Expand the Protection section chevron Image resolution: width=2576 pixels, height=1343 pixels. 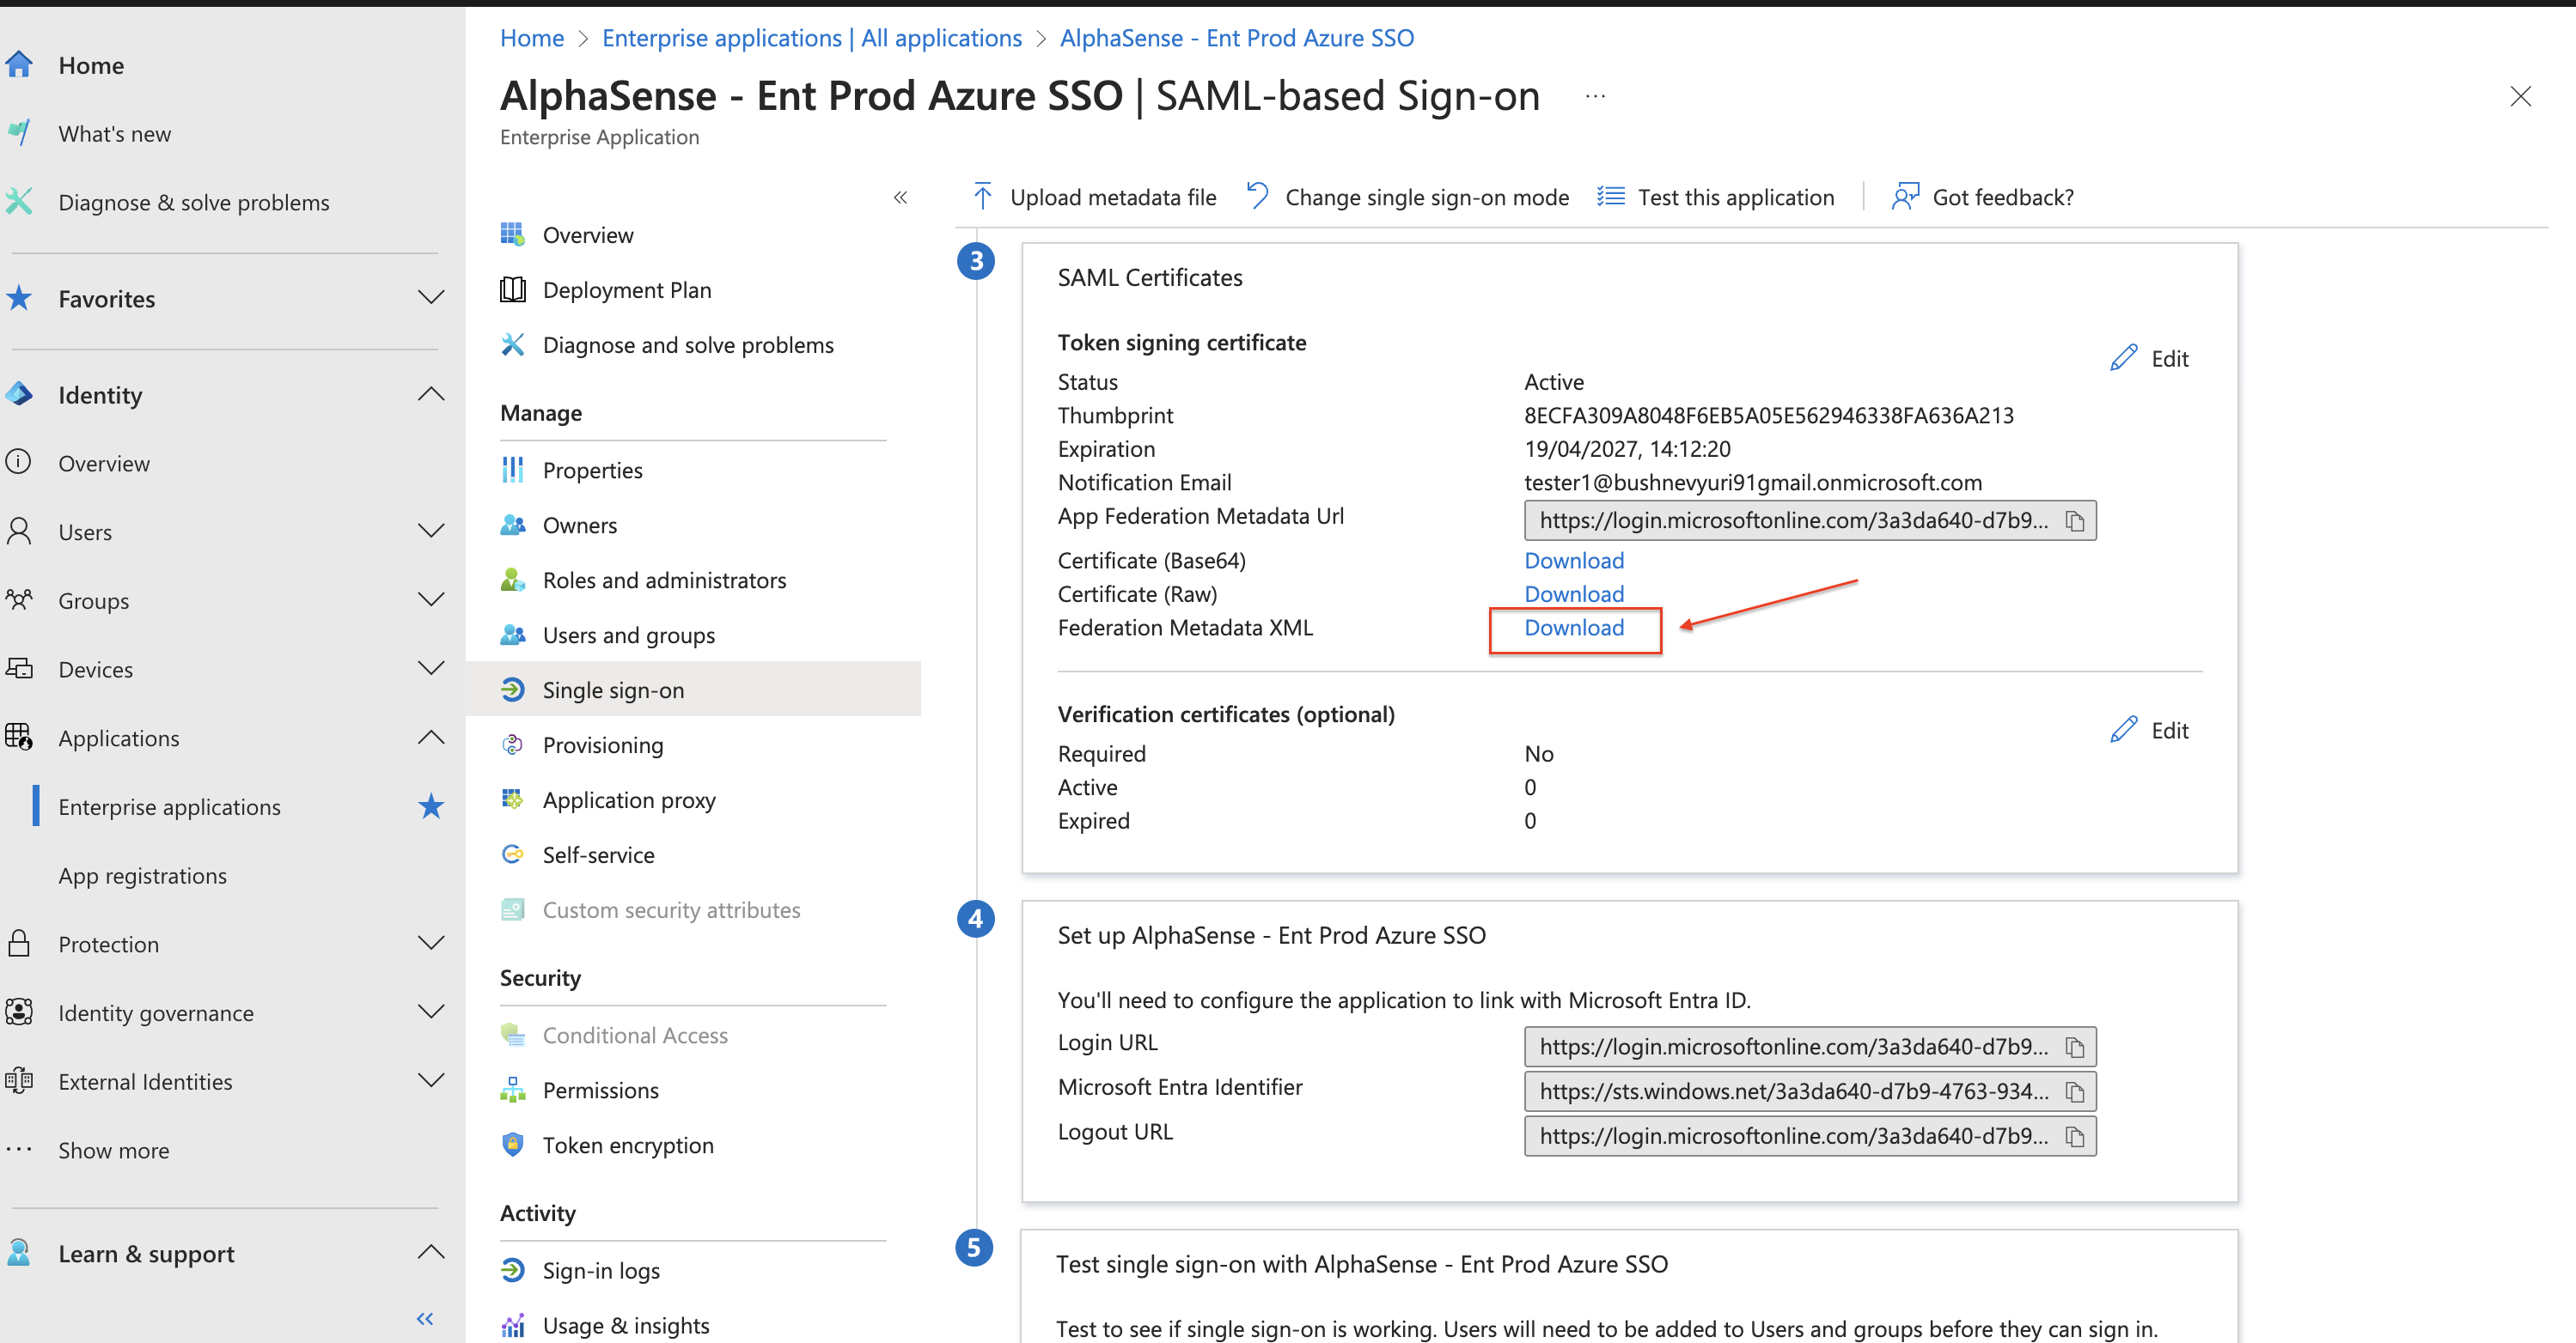(x=431, y=944)
